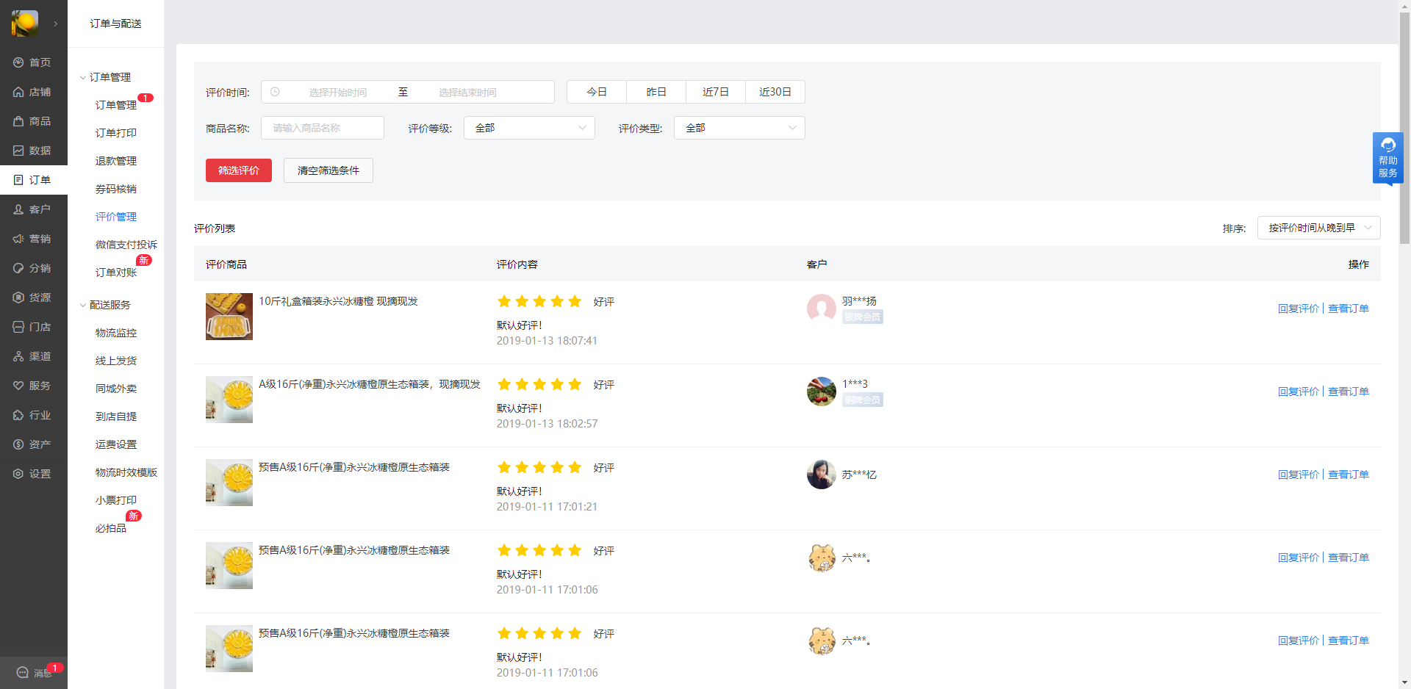Click 回复评价 for customer 羽***扬

pyautogui.click(x=1298, y=309)
